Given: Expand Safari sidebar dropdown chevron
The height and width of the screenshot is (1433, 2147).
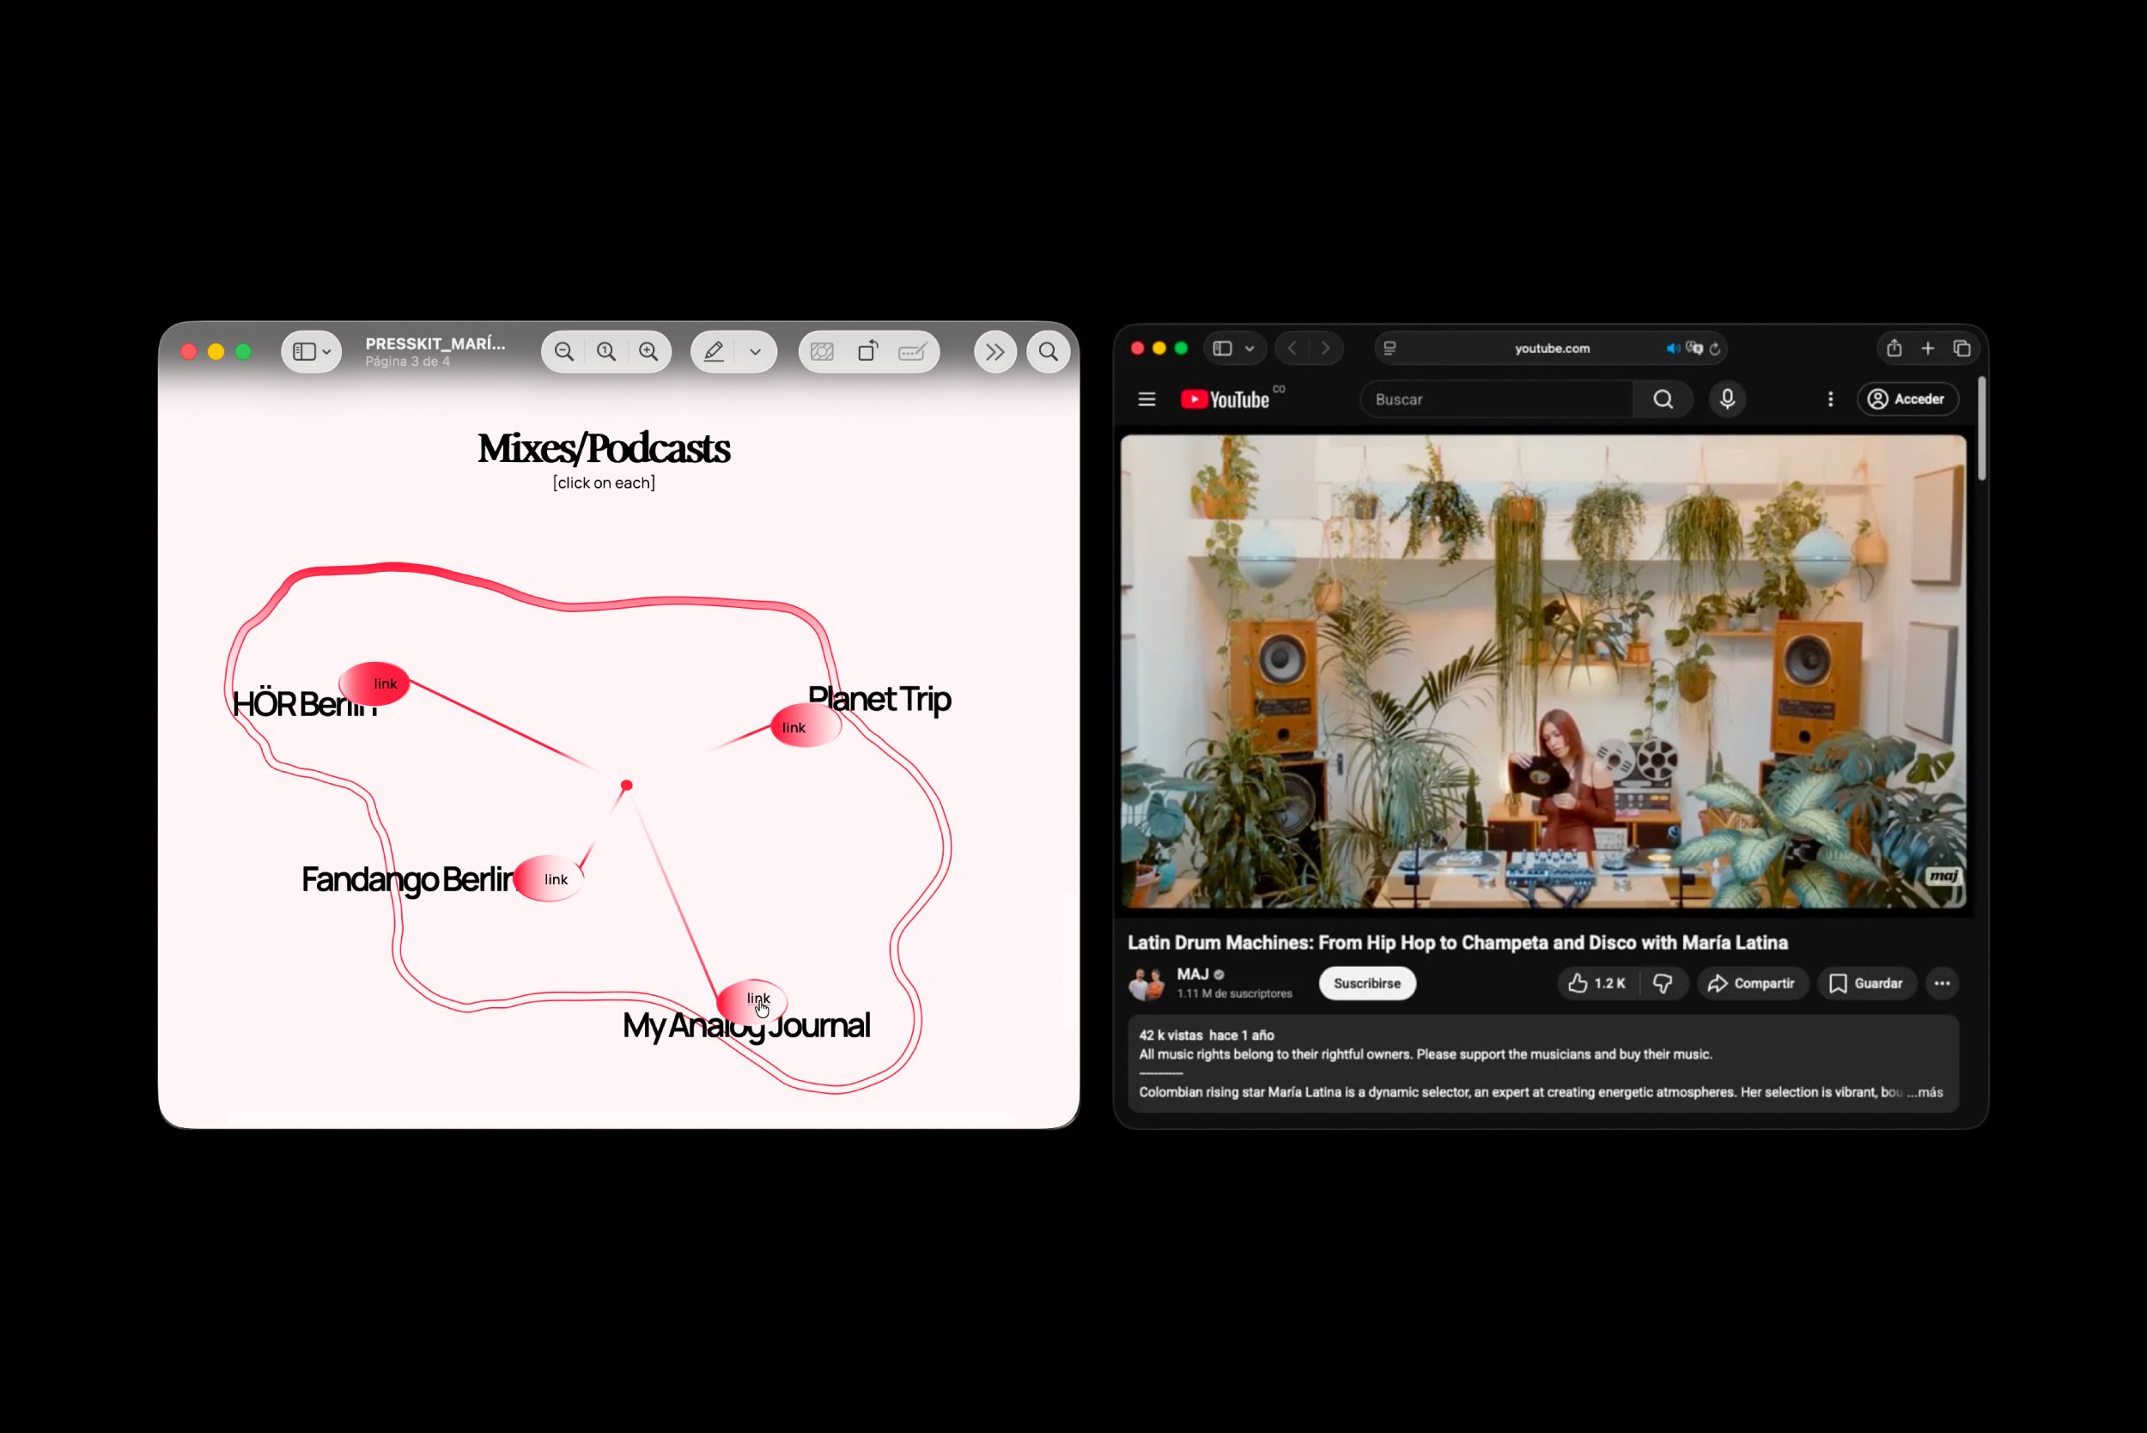Looking at the screenshot, I should [1250, 349].
